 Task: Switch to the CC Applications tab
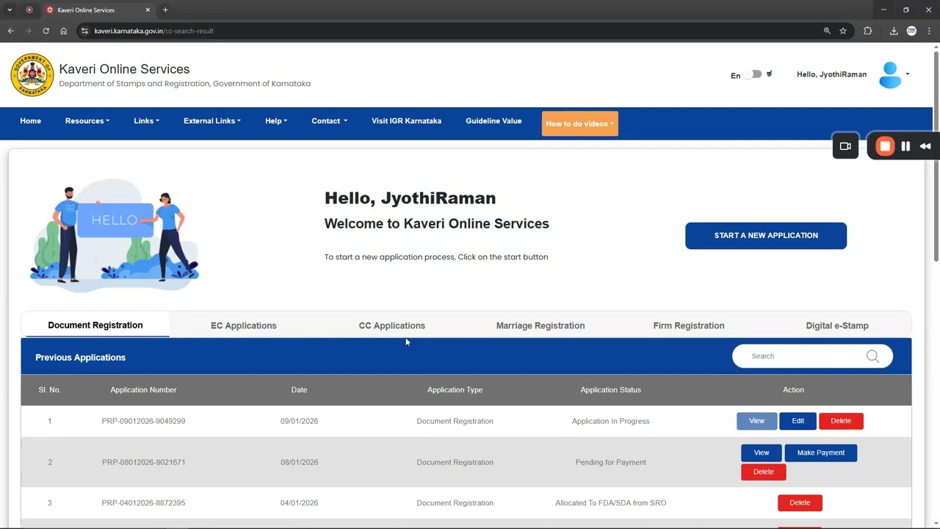tap(392, 325)
